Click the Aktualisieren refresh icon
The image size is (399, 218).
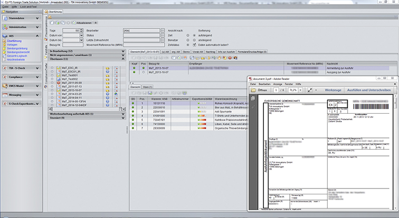click(x=74, y=23)
